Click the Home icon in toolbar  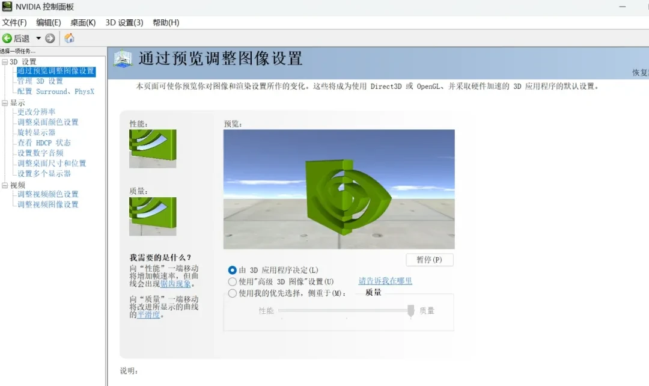(69, 38)
